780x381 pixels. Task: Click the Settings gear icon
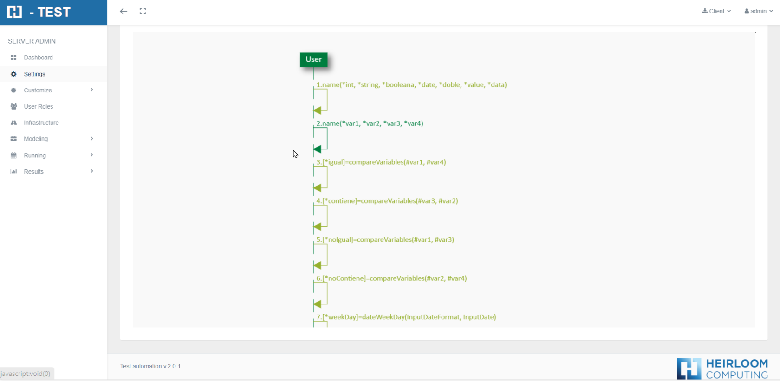point(13,74)
